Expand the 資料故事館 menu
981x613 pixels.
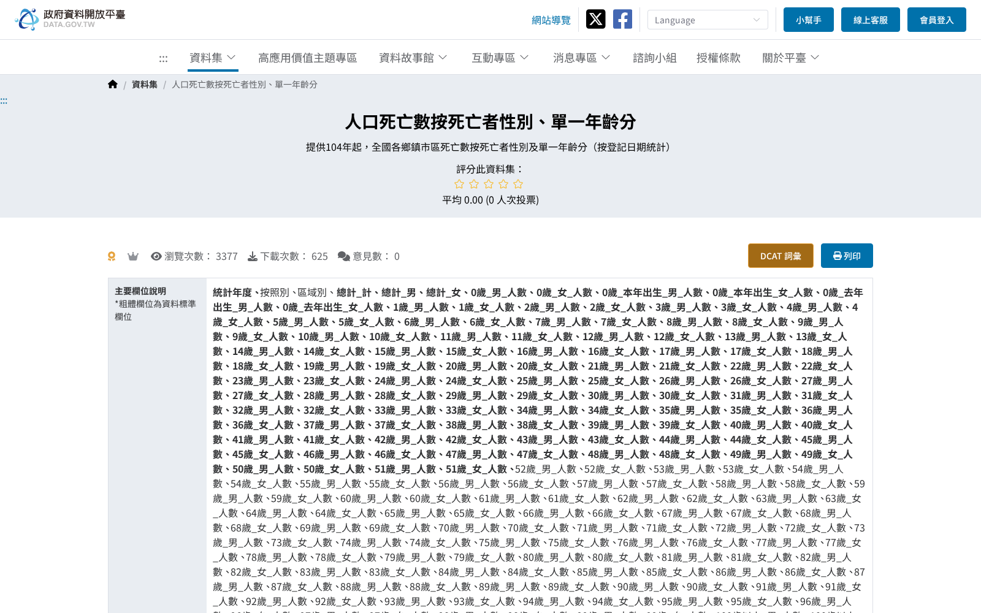[x=413, y=58]
